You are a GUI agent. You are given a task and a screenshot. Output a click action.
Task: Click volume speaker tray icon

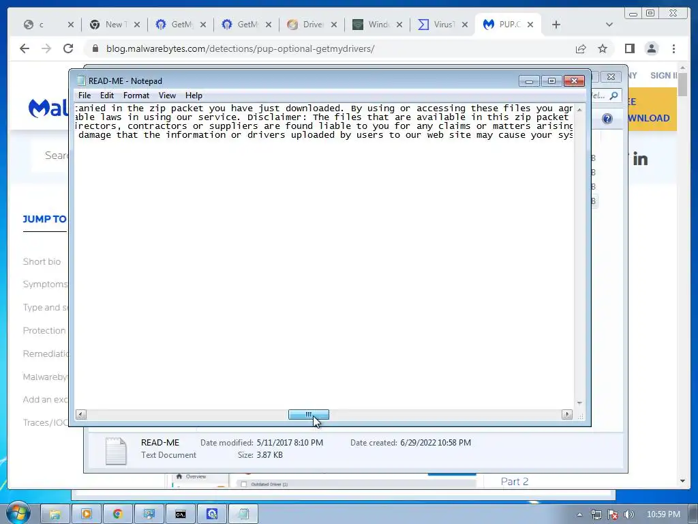click(629, 514)
